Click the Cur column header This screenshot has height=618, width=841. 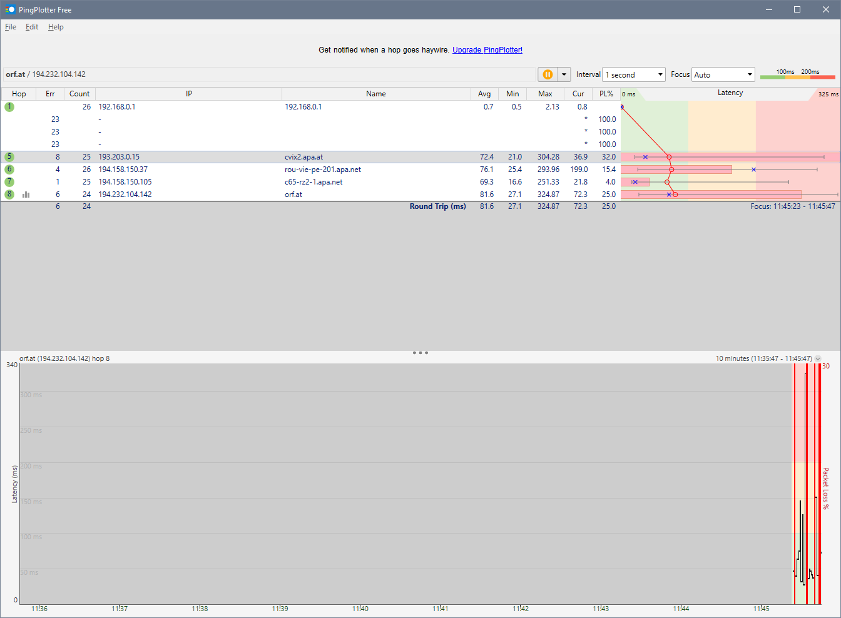[x=578, y=94]
